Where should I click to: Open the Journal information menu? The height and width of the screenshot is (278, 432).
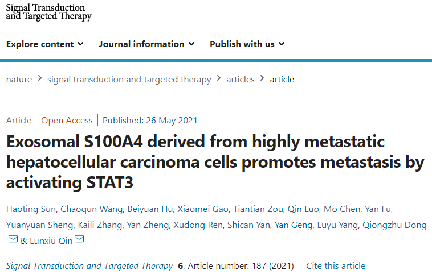[147, 44]
